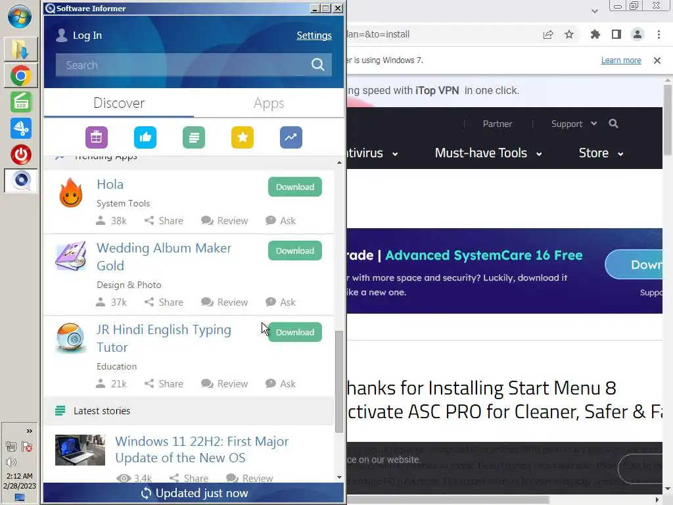Open Chrome side panel icon

click(616, 34)
